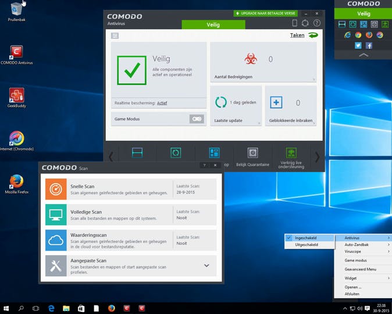392x314 pixels.
Task: Click the Facebook icon in the Comodo widget
Action: [369, 45]
